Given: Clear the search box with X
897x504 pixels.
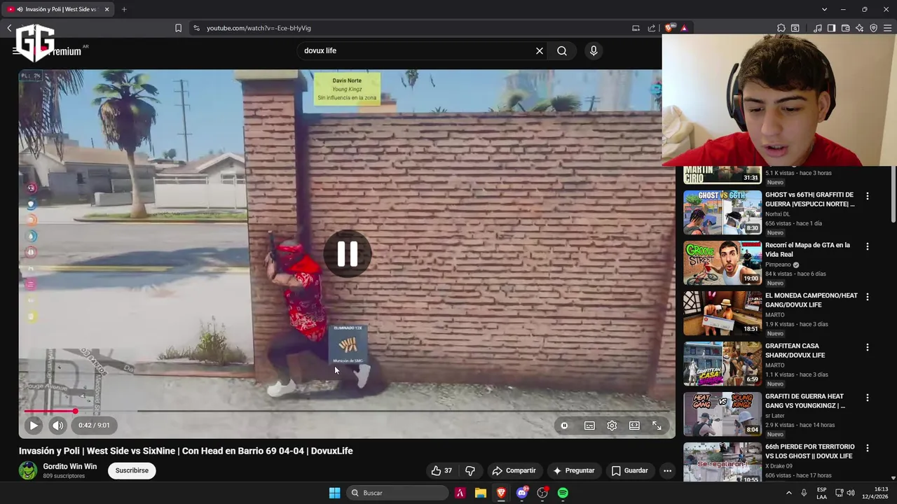Looking at the screenshot, I should point(540,50).
